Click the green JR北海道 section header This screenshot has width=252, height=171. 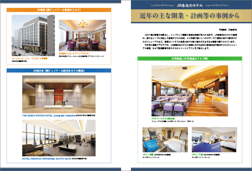point(189,59)
